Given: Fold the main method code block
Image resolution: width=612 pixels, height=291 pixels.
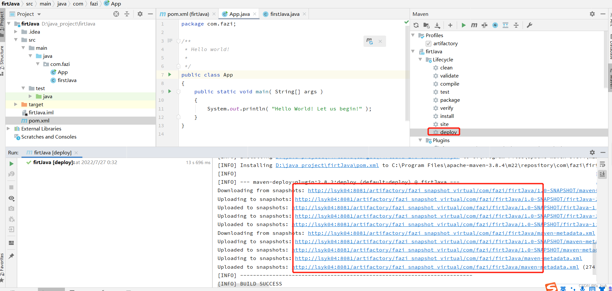Looking at the screenshot, I should pos(178,92).
